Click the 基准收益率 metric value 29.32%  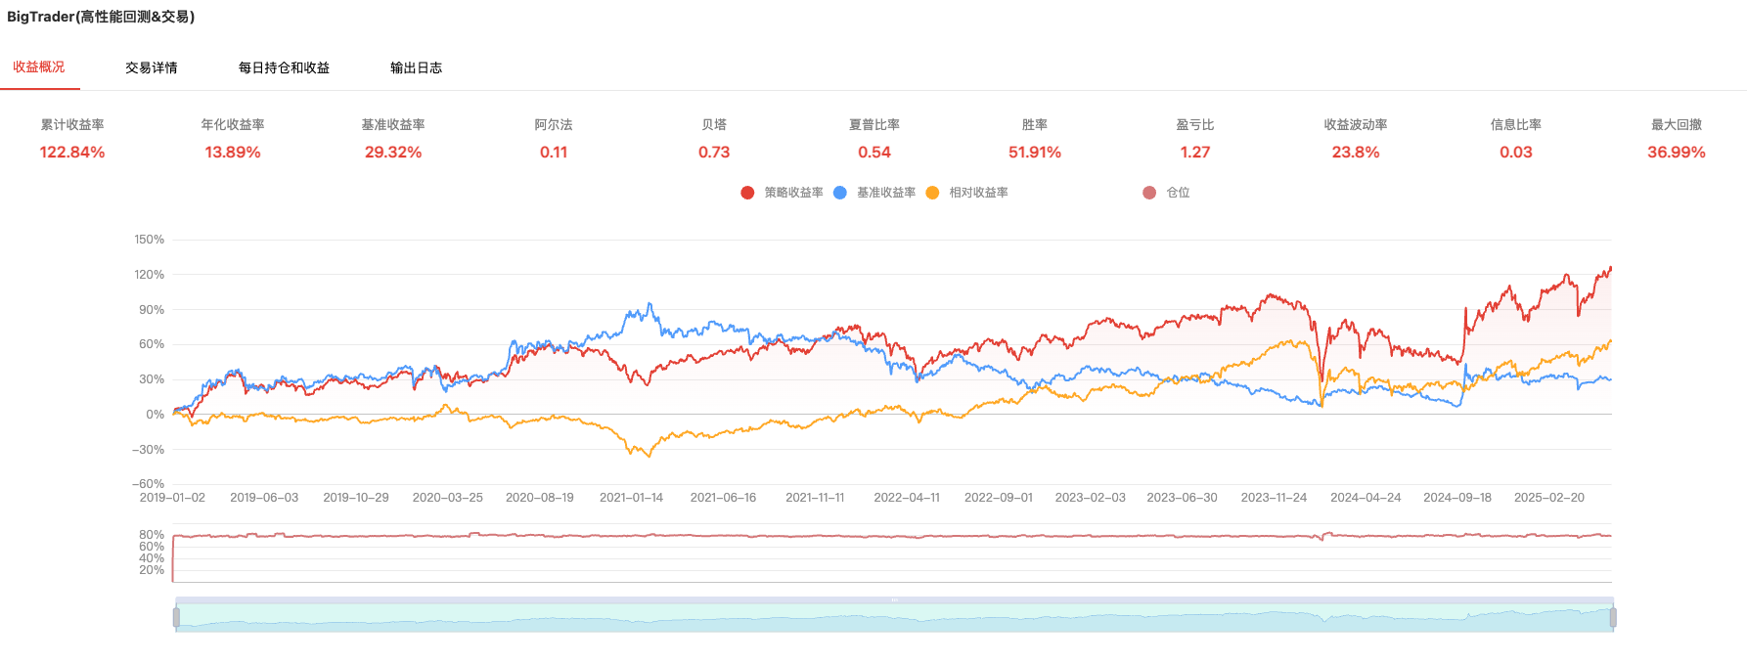[x=393, y=153]
